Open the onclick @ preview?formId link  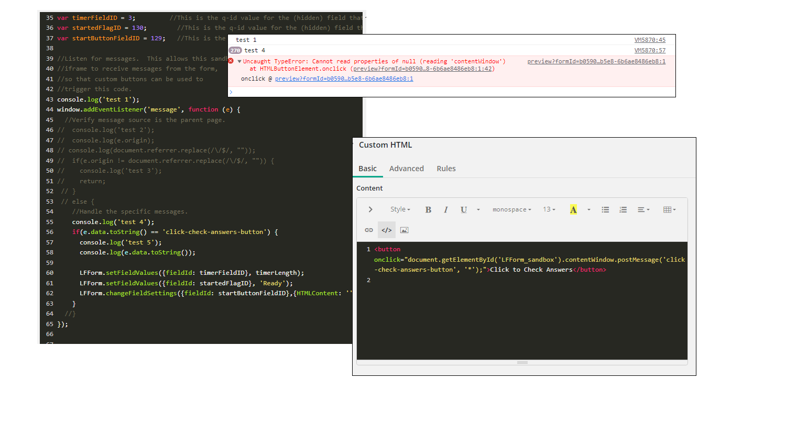tap(344, 79)
